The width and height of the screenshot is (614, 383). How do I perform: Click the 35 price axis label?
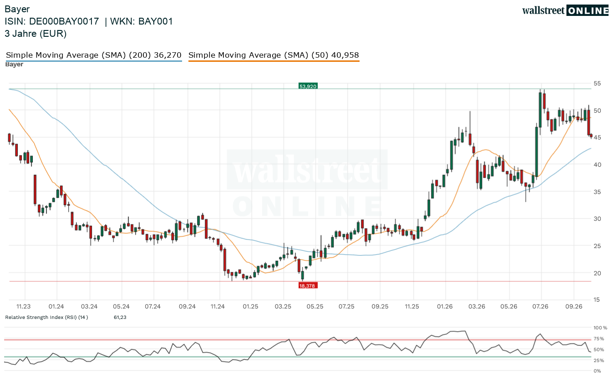597,192
